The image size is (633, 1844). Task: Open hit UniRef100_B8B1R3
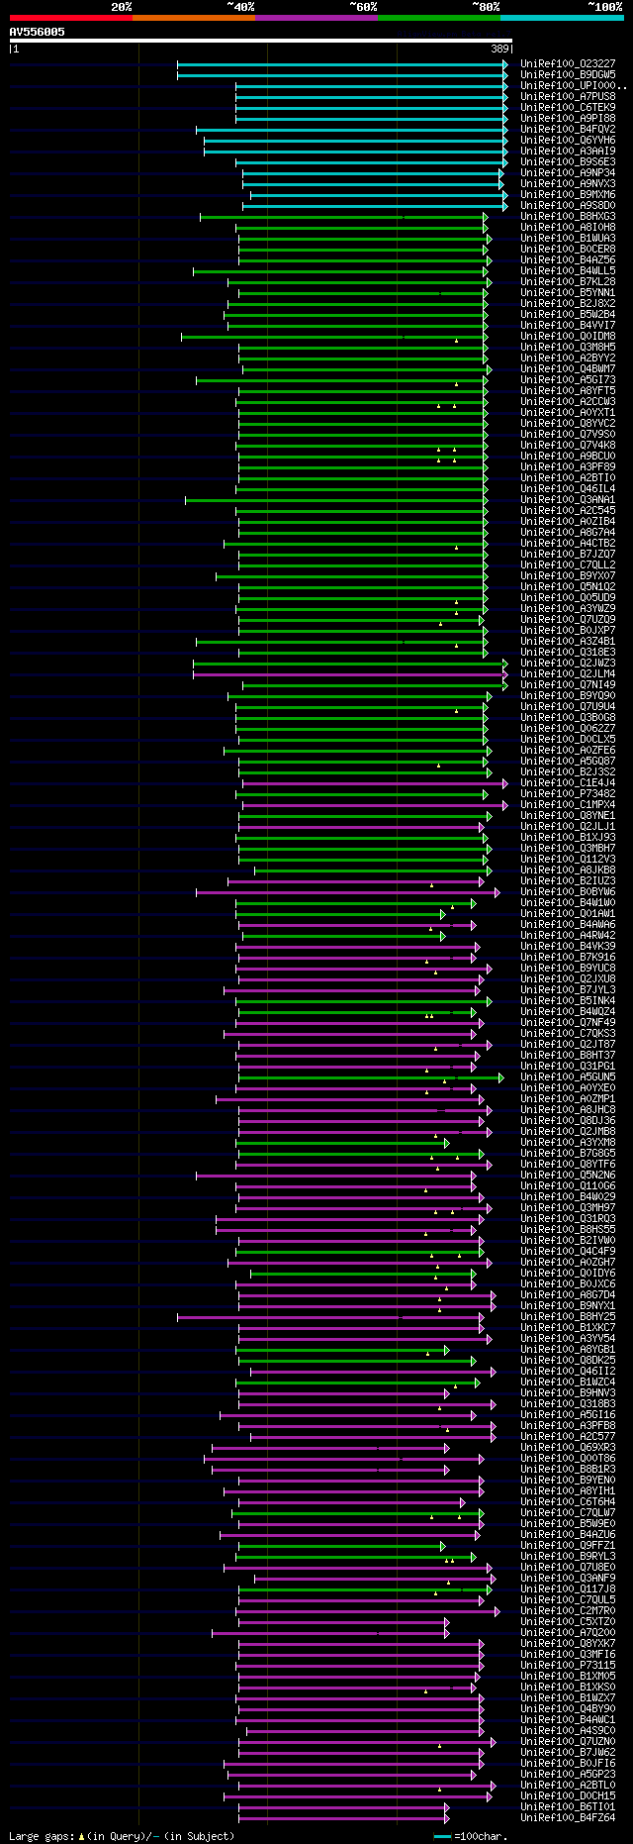point(568,1469)
